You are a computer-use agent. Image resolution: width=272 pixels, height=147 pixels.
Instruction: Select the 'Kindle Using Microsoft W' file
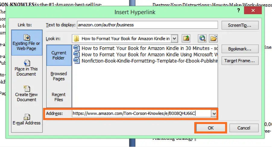[x=145, y=54]
